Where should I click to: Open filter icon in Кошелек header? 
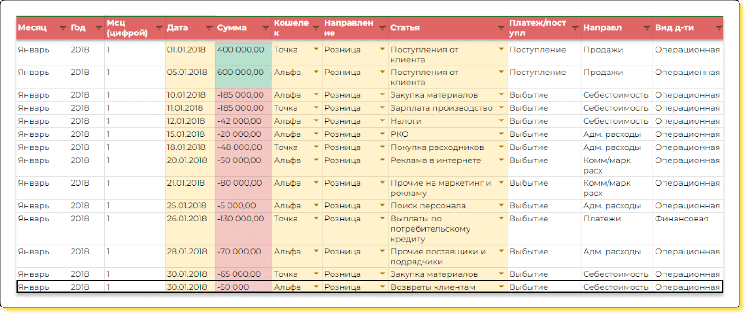coord(316,28)
